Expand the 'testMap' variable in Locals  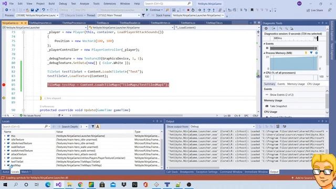pyautogui.click(x=5, y=165)
